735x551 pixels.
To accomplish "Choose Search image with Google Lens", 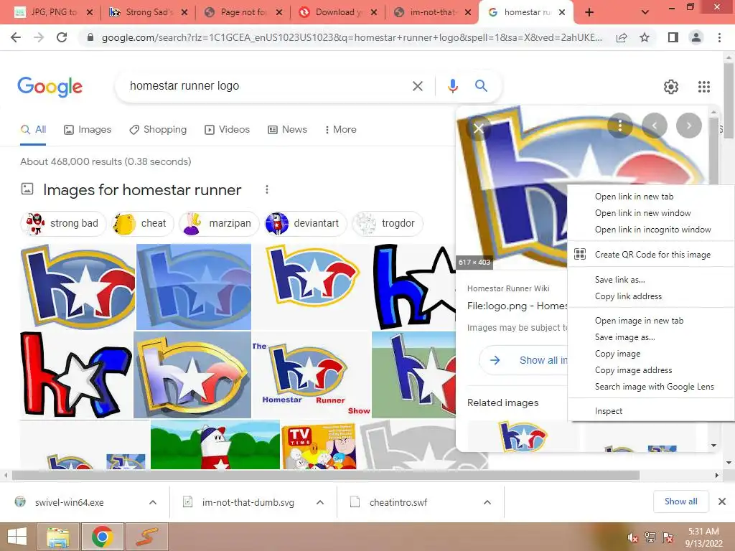I will 654,387.
